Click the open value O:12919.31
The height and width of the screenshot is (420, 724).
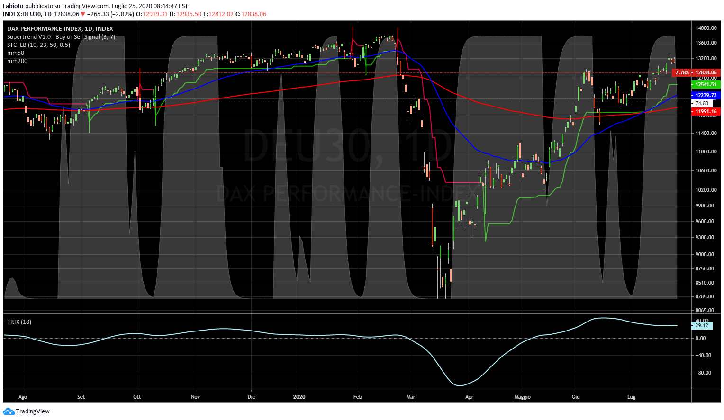152,14
